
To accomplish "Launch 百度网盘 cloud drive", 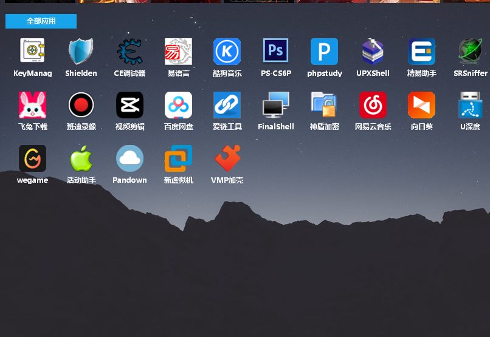I will 178,105.
